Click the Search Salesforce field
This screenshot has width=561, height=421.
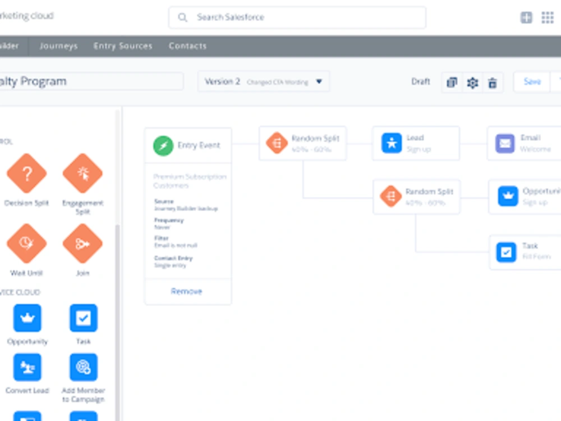[297, 17]
